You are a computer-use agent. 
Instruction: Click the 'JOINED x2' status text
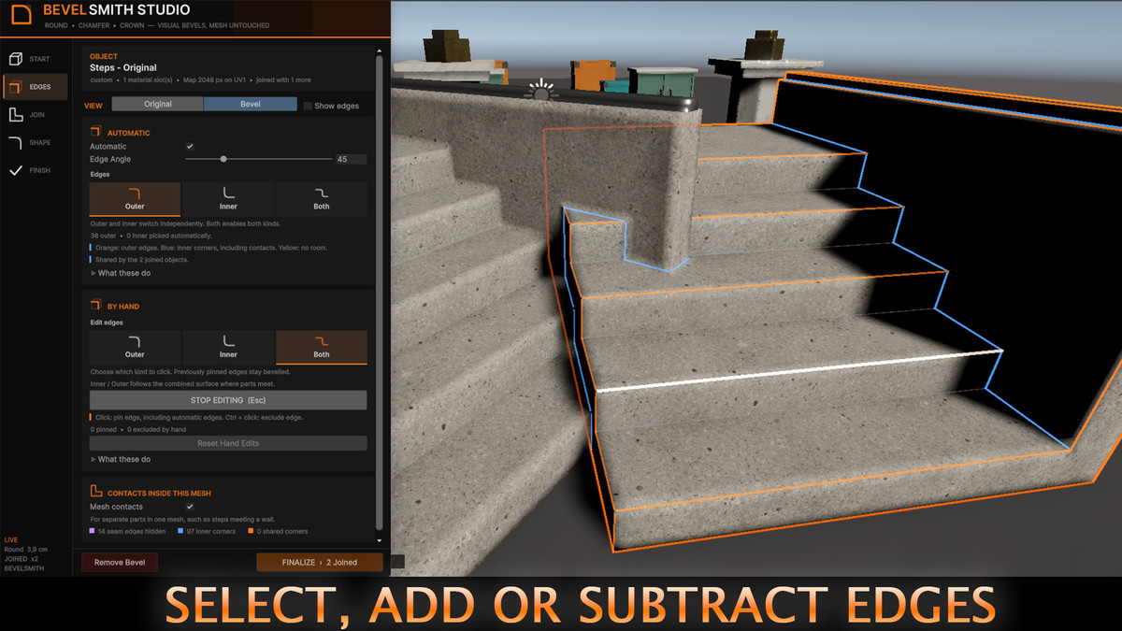pyautogui.click(x=22, y=558)
